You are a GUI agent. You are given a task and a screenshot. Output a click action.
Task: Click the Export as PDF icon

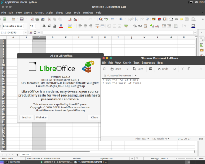pyautogui.click(x=32, y=19)
